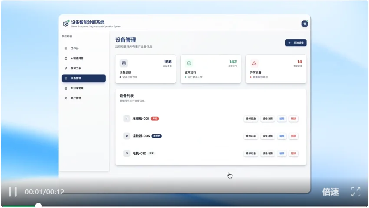Screen dimensions: 369x208
Task: Click 删除 for 温控器-005
Action: pos(293,136)
